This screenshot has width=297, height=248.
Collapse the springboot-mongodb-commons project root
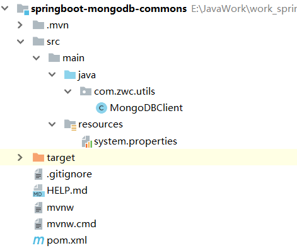4,8
